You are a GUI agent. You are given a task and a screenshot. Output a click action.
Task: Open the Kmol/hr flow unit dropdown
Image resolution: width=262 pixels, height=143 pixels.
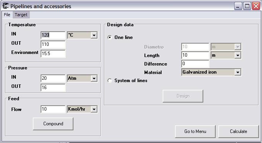click(x=82, y=109)
